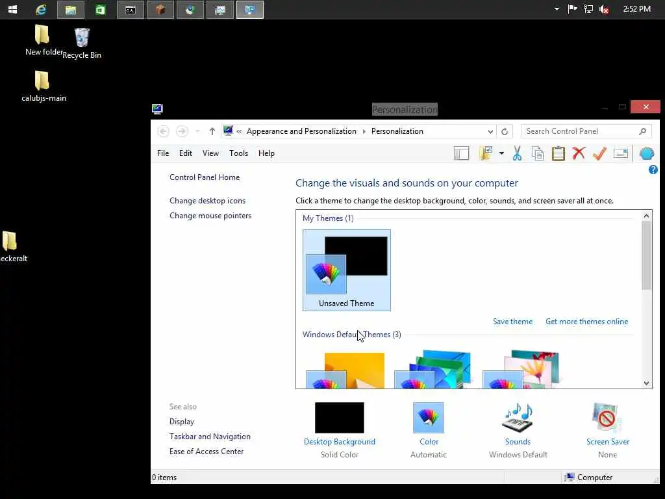Select the Unsaved Theme thumbnail
The width and height of the screenshot is (665, 499).
(x=347, y=270)
